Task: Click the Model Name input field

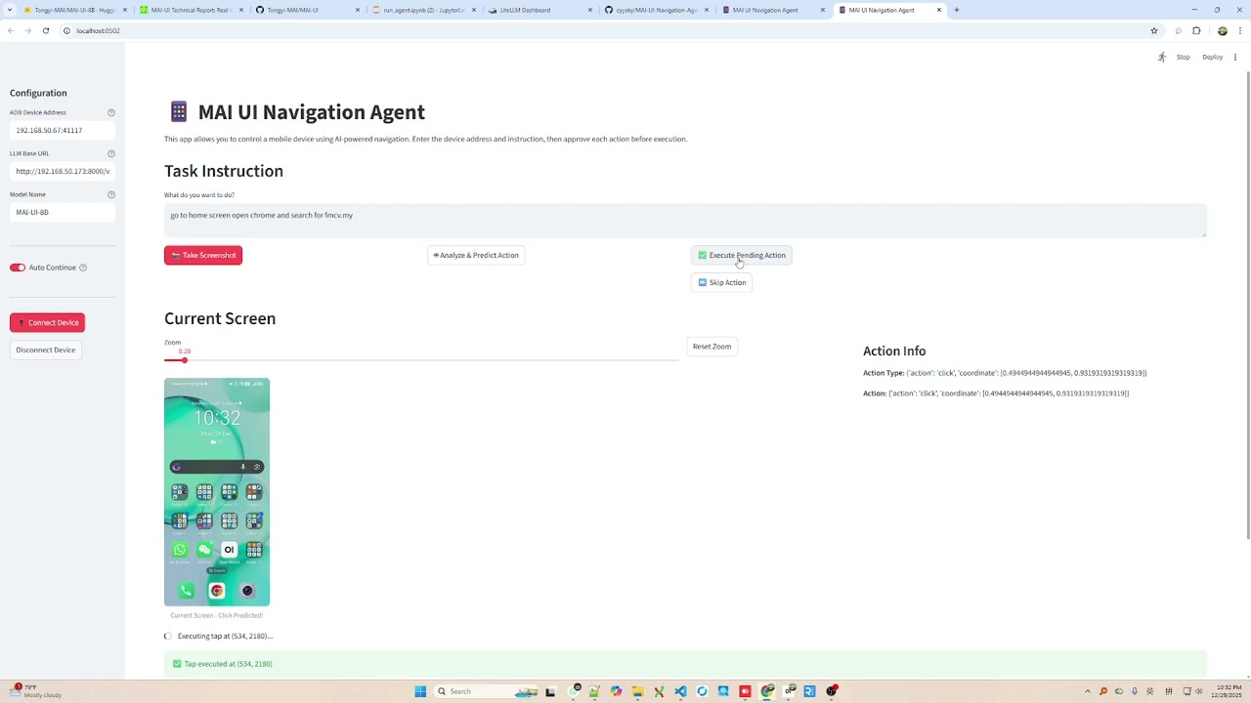Action: click(x=63, y=212)
